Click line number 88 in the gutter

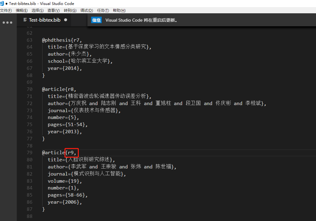click(x=29, y=216)
